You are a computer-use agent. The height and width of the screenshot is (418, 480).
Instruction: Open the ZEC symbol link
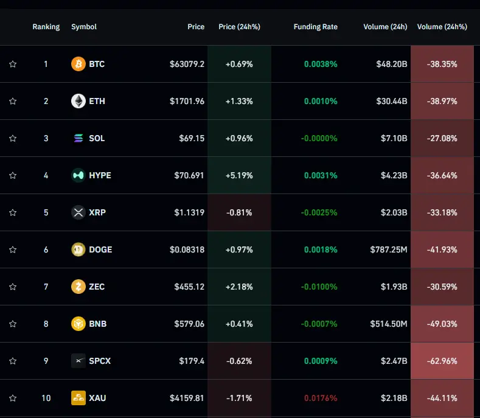coord(97,287)
